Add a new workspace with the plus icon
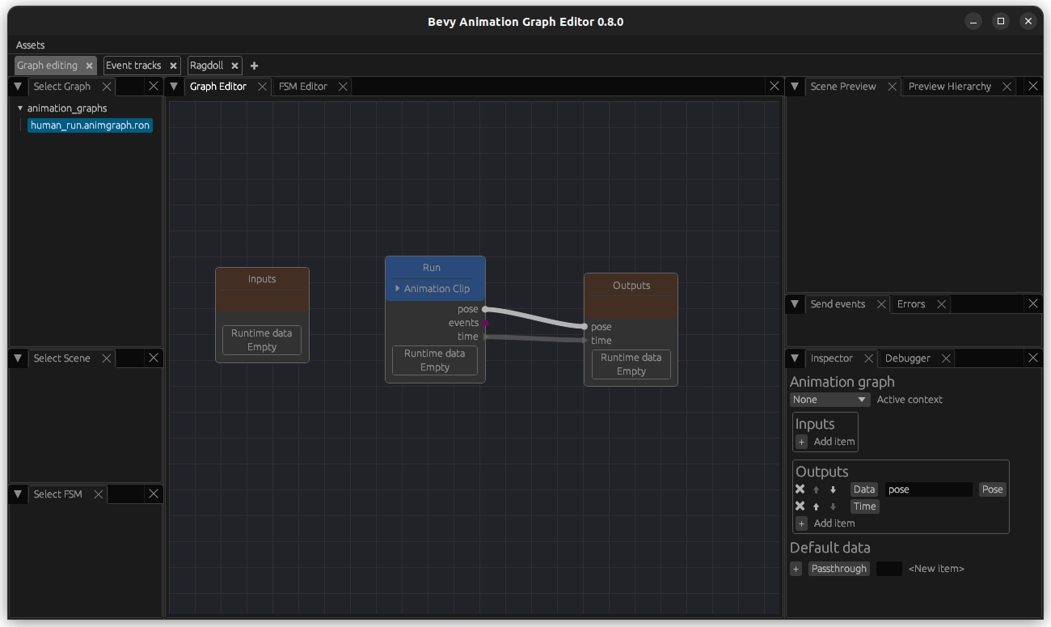This screenshot has height=627, width=1051. 254,66
